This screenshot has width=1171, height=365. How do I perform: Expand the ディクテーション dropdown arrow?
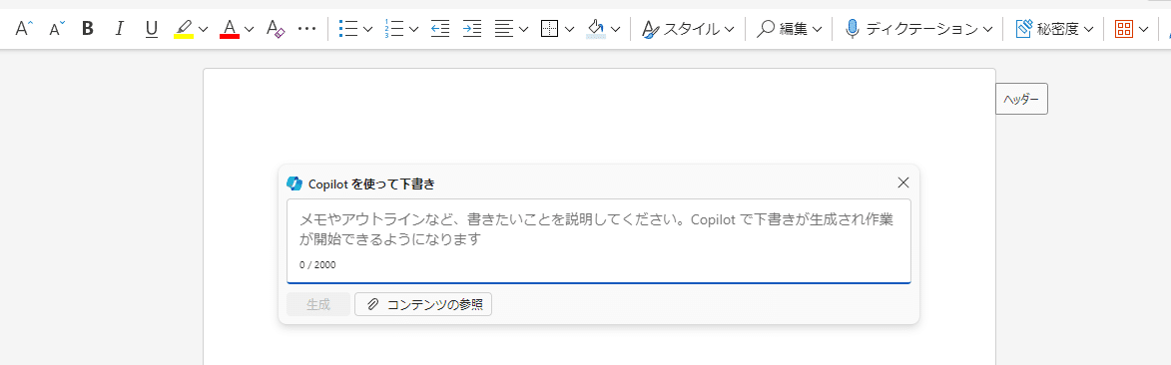click(x=988, y=29)
